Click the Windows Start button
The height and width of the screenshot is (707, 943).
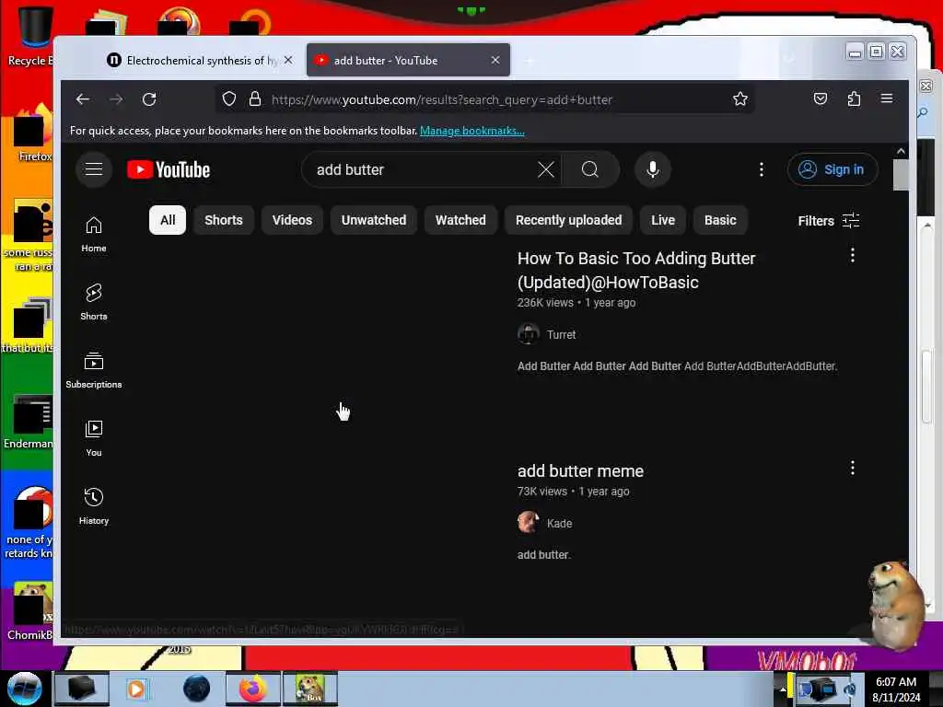point(24,689)
